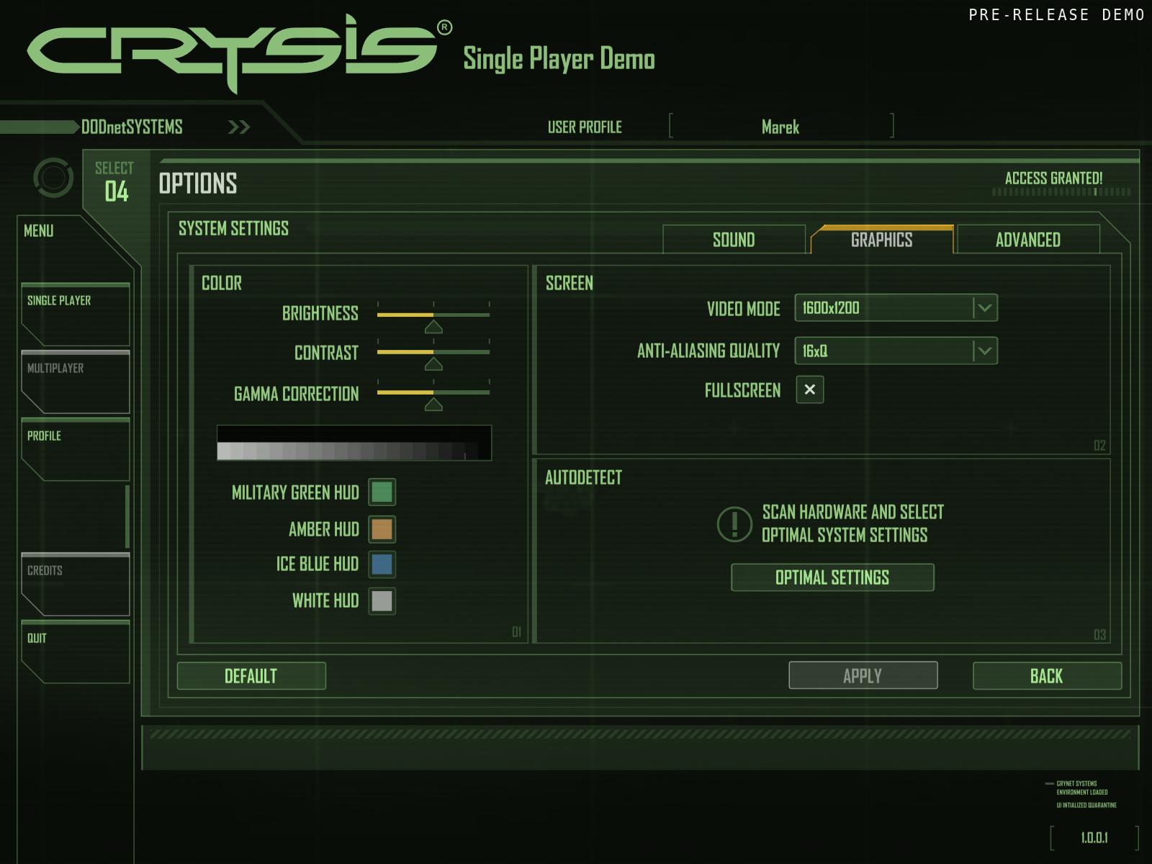Open the Profile menu item
Viewport: 1152px width, 864px height.
click(x=76, y=450)
